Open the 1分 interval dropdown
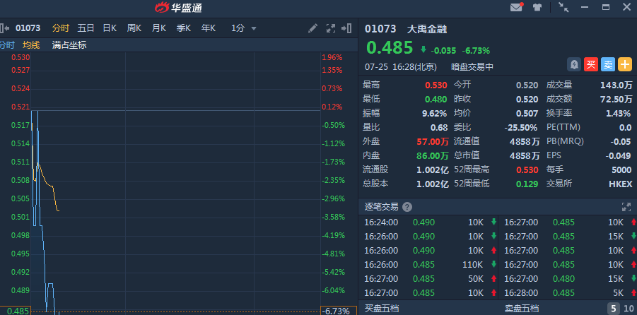637x315 pixels. tap(243, 28)
